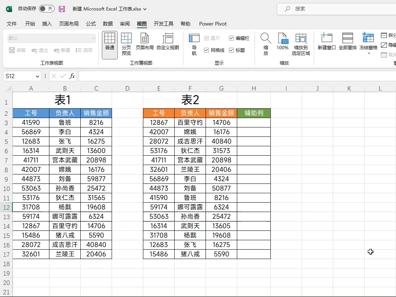Switch to the 审阅 tab

click(125, 24)
